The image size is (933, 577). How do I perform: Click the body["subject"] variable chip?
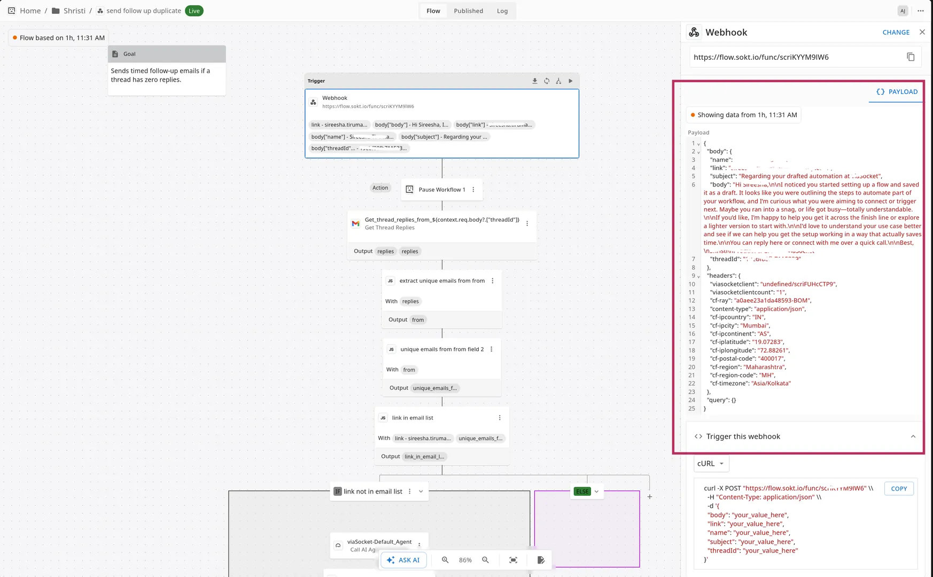click(444, 137)
